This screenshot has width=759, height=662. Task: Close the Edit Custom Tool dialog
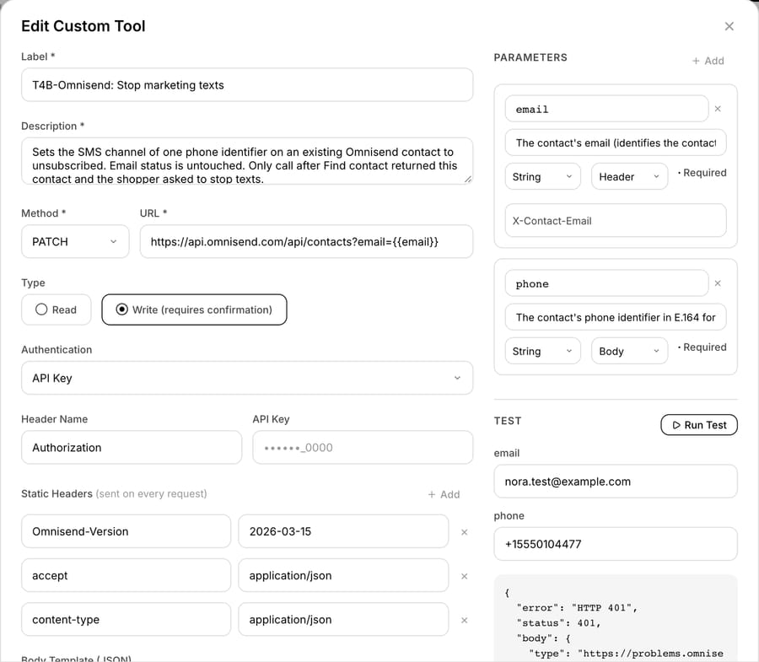pyautogui.click(x=729, y=26)
